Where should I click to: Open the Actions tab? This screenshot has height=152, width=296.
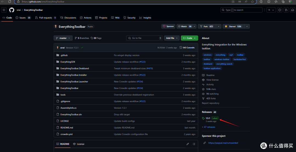(x=86, y=18)
